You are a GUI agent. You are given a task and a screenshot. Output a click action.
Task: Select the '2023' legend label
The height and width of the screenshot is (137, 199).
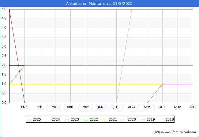coord(75,119)
